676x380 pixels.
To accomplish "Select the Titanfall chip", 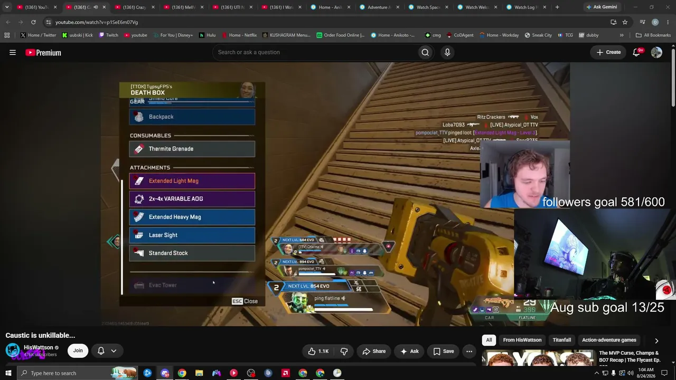I will [562, 340].
